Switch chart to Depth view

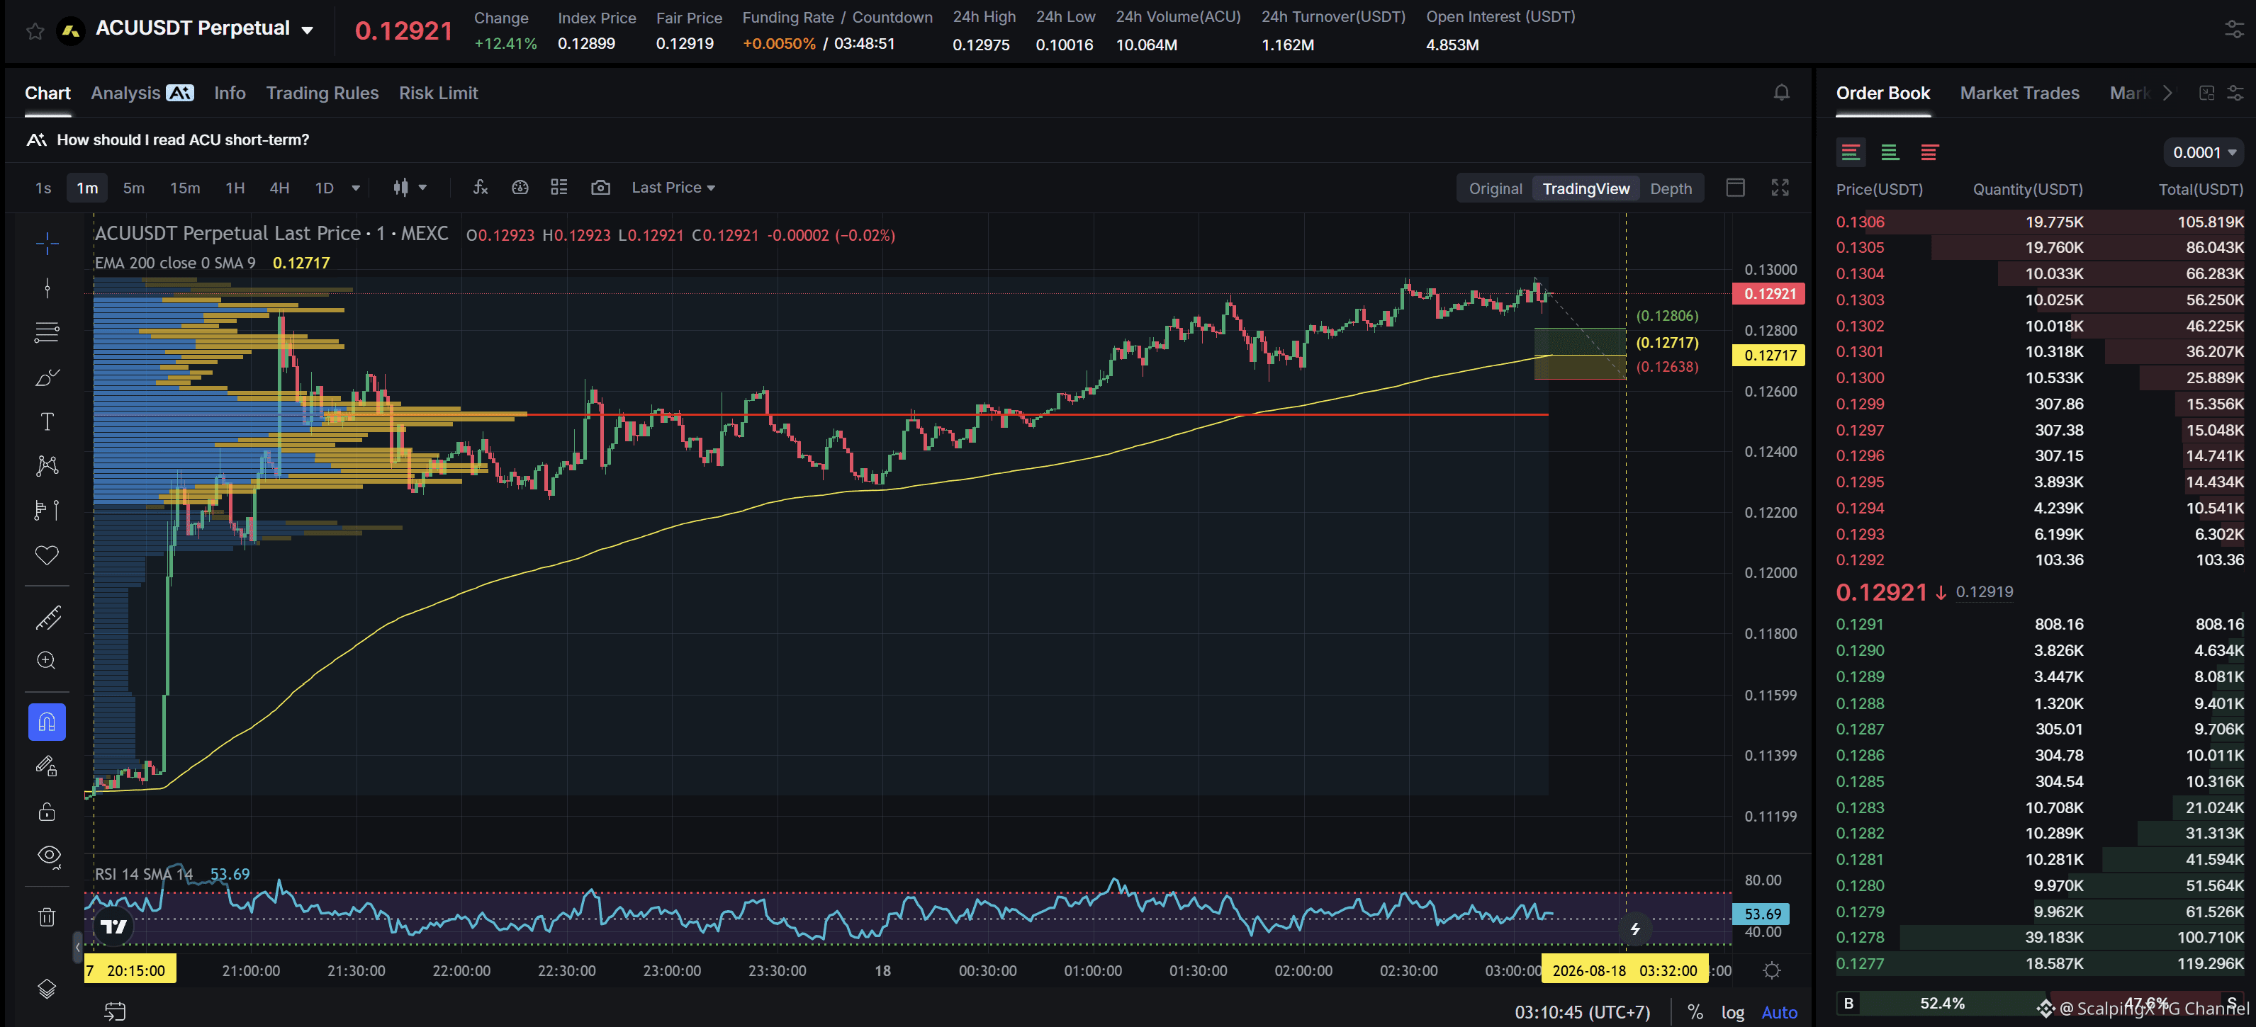[1670, 188]
